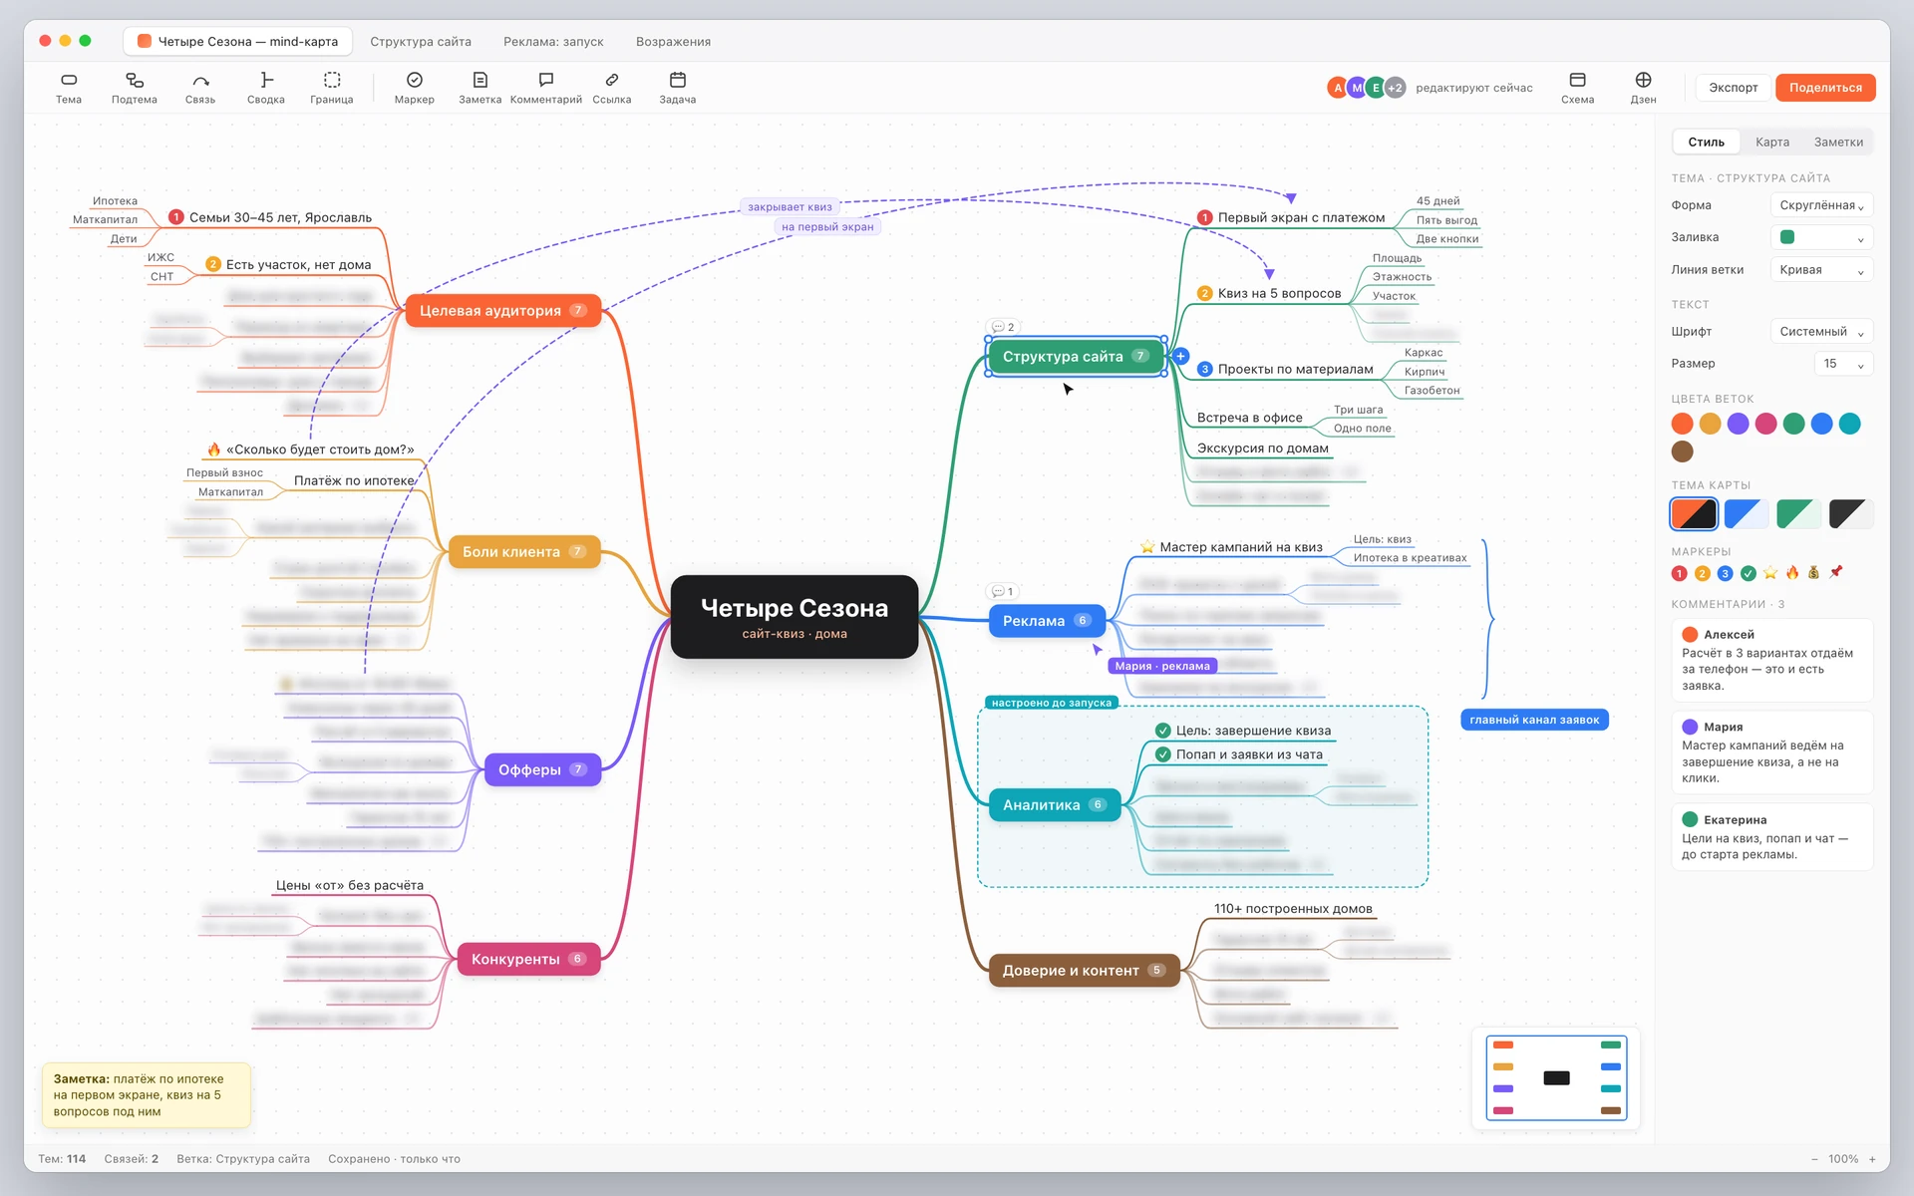Viewport: 1914px width, 1196px height.
Task: Select the Тема tool in toolbar
Action: point(69,88)
